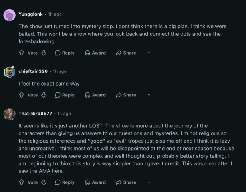Award chieftain326's comment
Image resolution: width=246 pixels, height=192 pixels.
tap(95, 95)
